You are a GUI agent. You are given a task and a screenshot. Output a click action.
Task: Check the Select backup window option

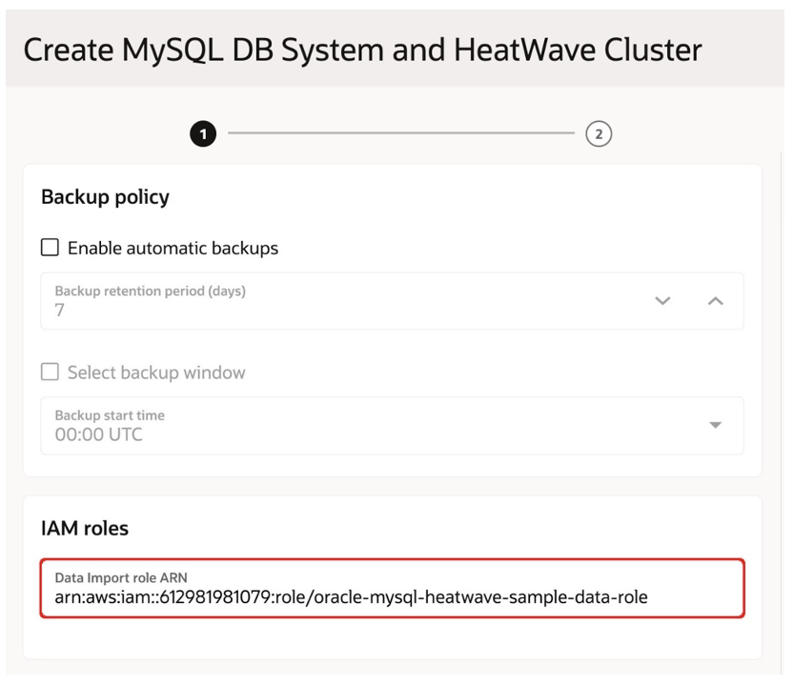pyautogui.click(x=49, y=372)
